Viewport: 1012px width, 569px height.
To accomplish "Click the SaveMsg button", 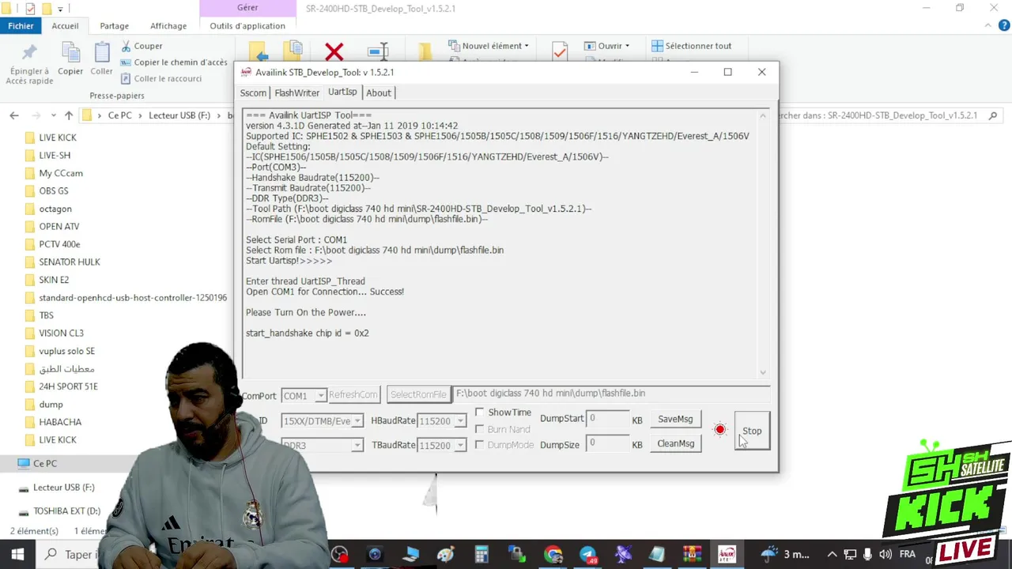I will [675, 419].
